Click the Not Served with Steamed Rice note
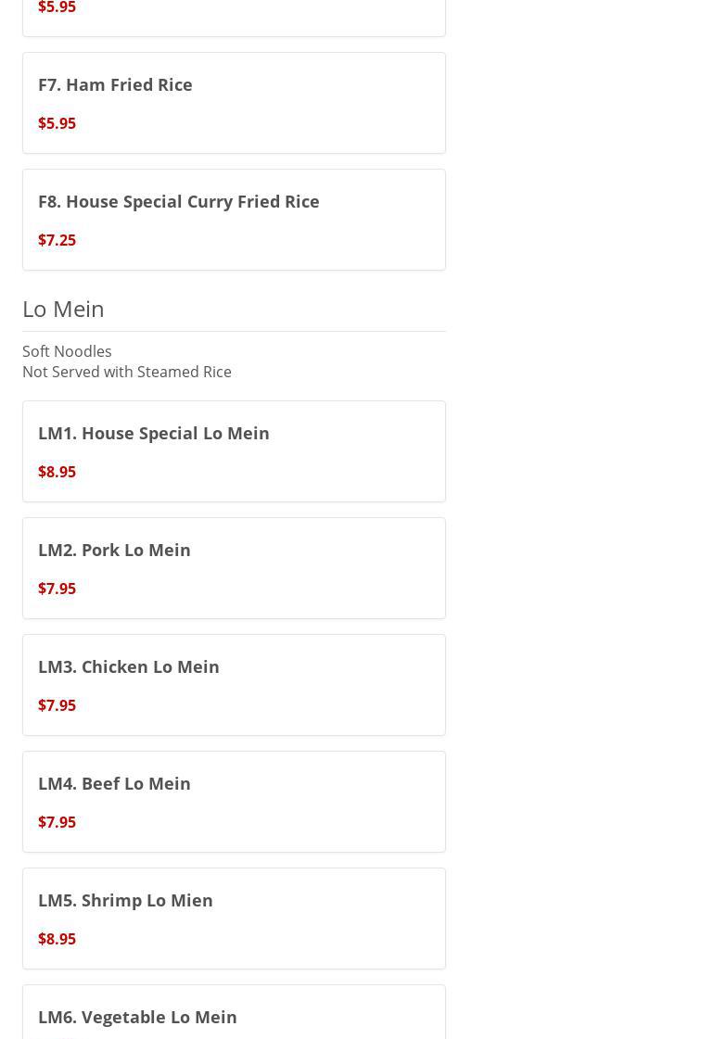Image resolution: width=714 pixels, height=1039 pixels. click(127, 372)
